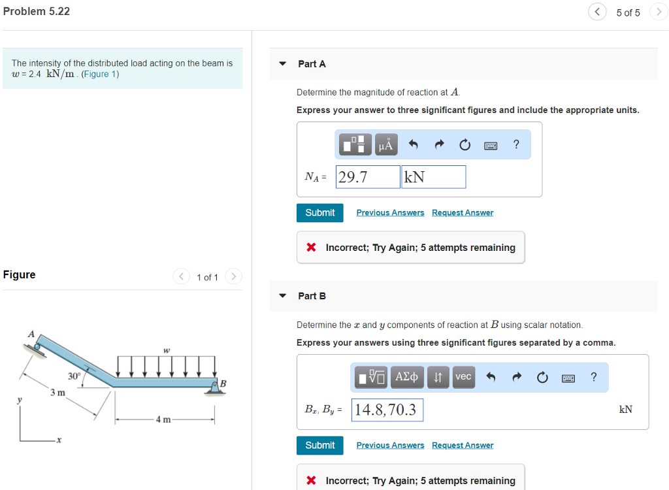Click the next arrow in the Figure pane

click(233, 276)
